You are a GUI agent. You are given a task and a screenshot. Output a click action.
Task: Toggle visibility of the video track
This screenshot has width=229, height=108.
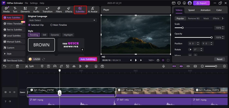coord(10,92)
